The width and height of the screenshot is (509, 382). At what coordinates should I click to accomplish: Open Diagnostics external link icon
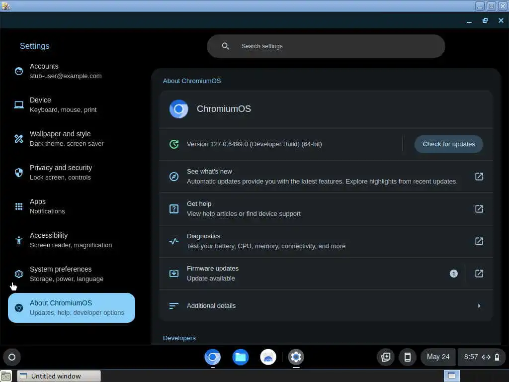click(x=479, y=241)
